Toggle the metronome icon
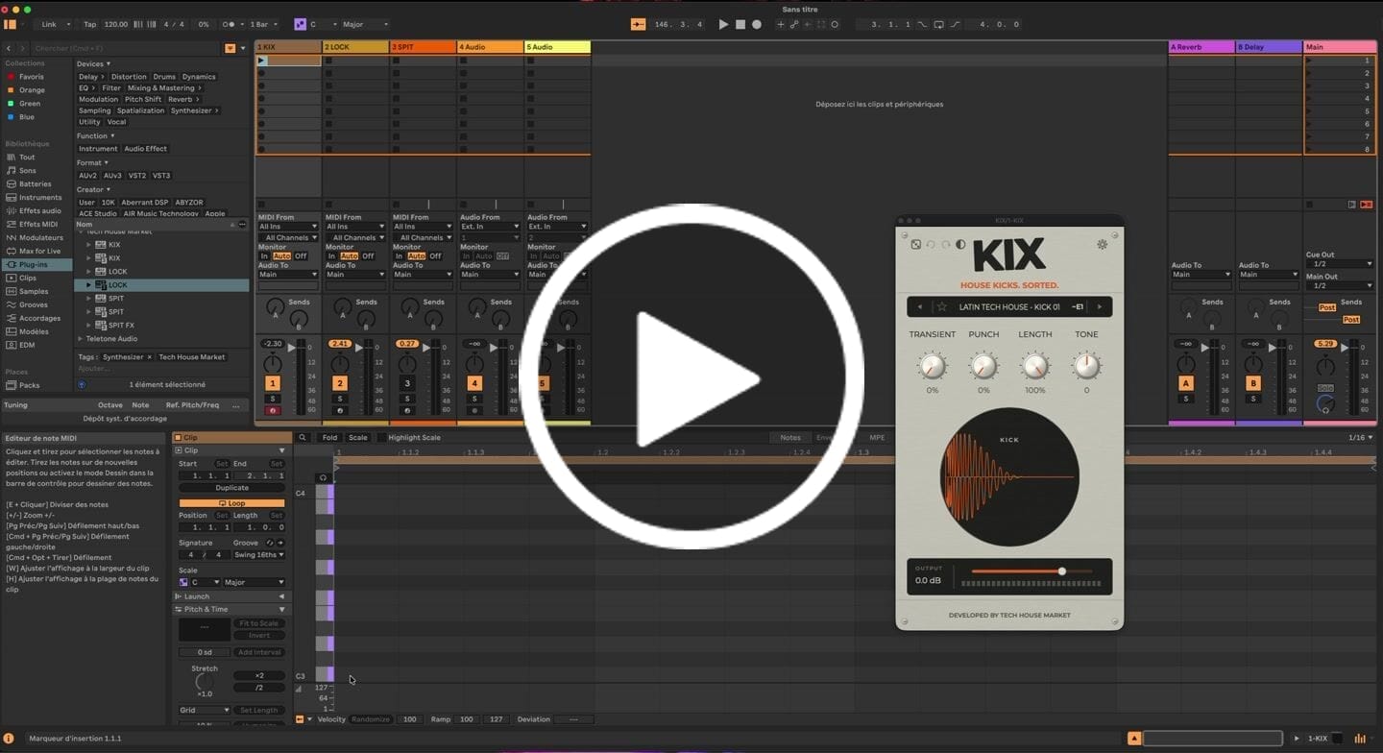Image resolution: width=1383 pixels, height=753 pixels. click(230, 24)
